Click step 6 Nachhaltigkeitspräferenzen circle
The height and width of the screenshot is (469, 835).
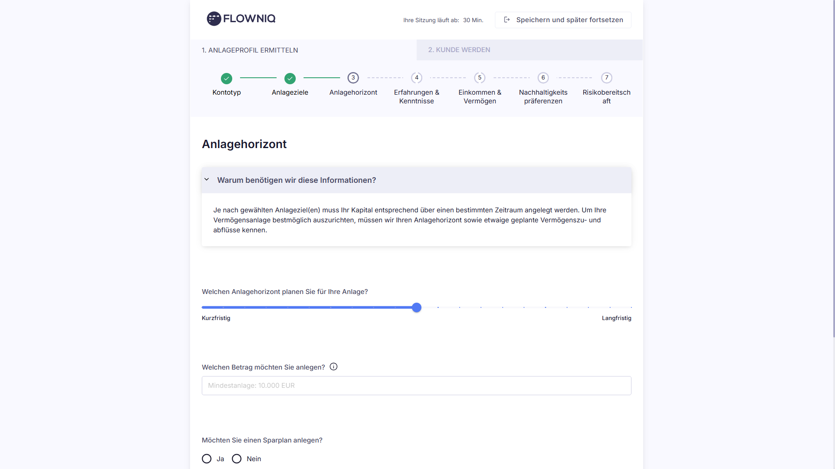tap(543, 78)
